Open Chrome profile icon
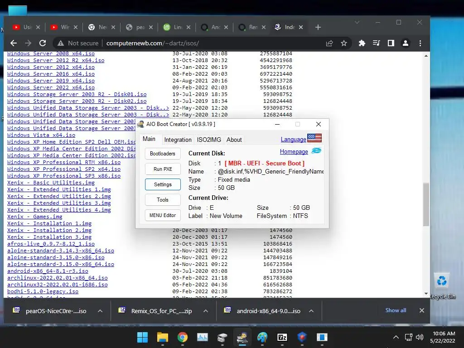 point(406,43)
